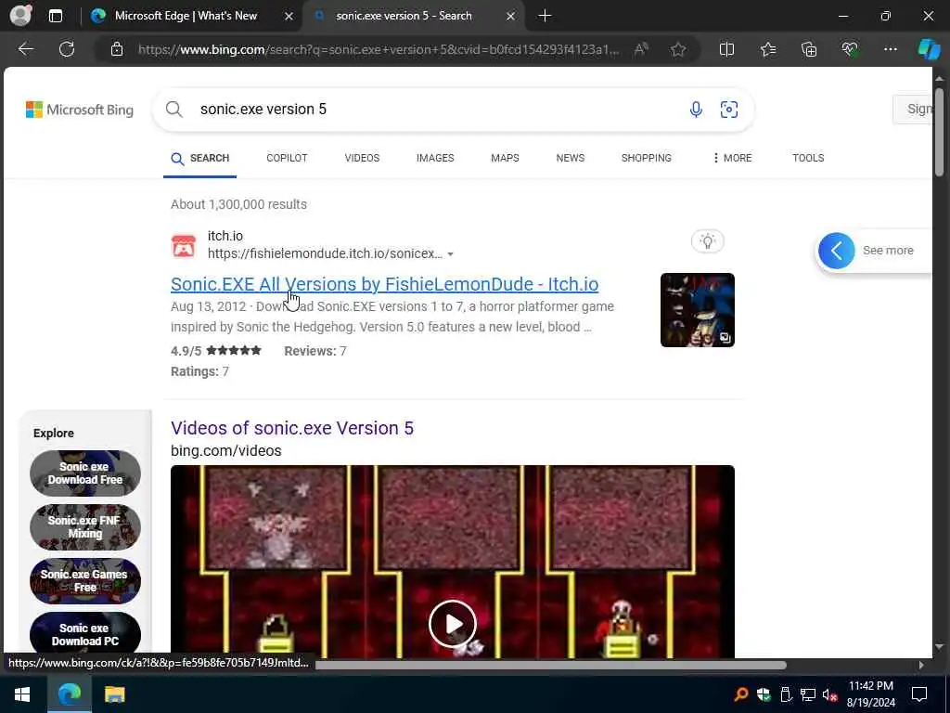Click the vertical page scrollbar thumb
This screenshot has height=713, width=950.
coord(939,132)
